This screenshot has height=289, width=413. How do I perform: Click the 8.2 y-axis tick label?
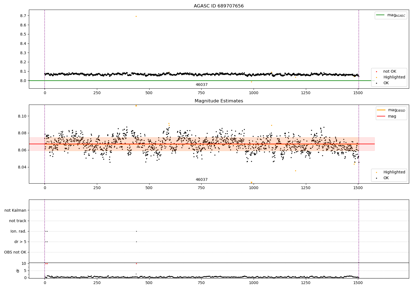coord(23,62)
